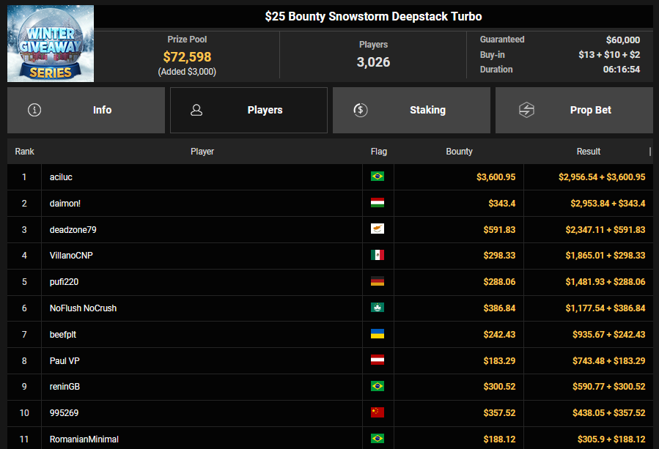Sort by Result column header
This screenshot has height=449, width=659.
tap(588, 152)
